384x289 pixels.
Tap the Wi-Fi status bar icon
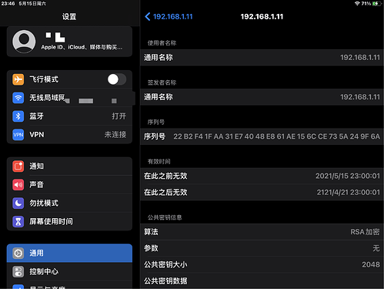click(357, 3)
